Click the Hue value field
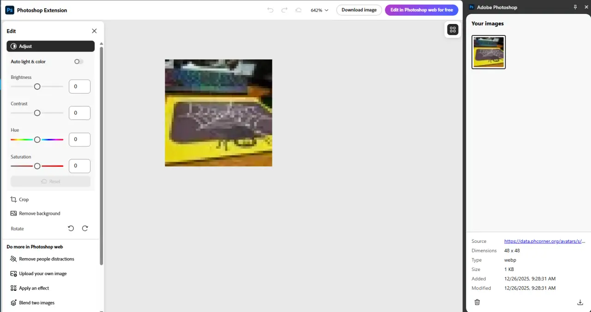The height and width of the screenshot is (312, 591). (79, 139)
